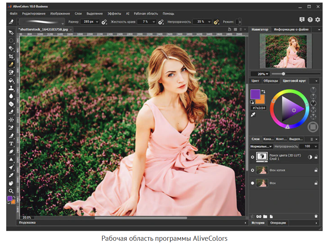This screenshot has width=331, height=244.
Task: Click the navigator zoom slider handle
Action: point(284,74)
